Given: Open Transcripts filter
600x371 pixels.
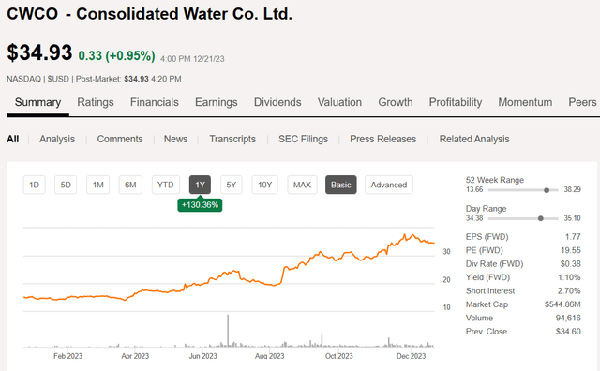Looking at the screenshot, I should point(232,139).
